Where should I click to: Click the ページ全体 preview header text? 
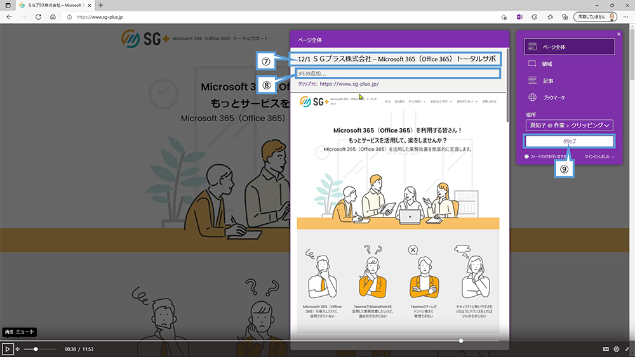310,40
